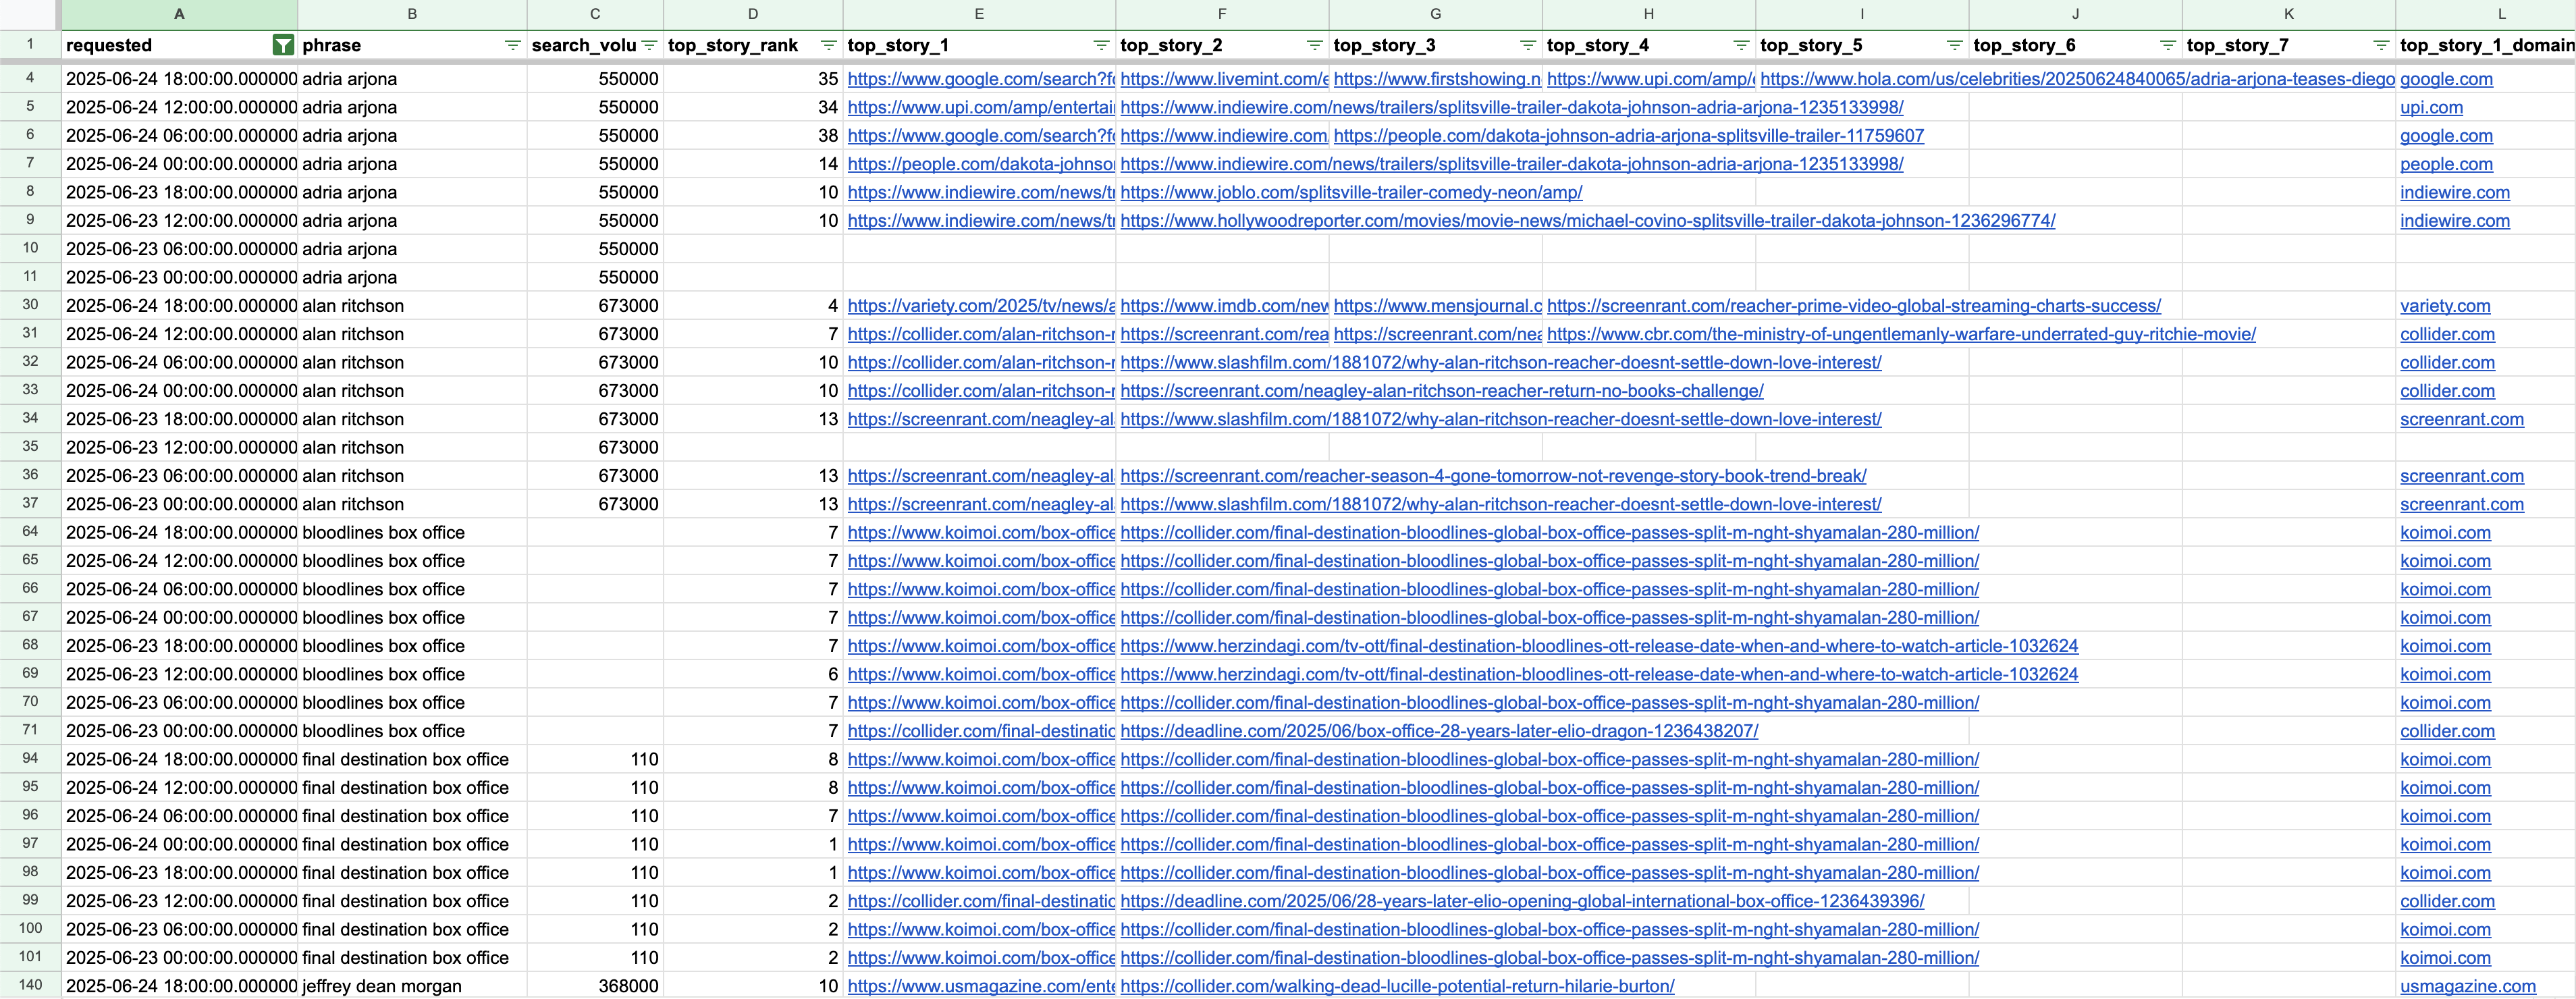
Task: Select 'adria arjona' phrase in row 4
Action: pyautogui.click(x=412, y=79)
